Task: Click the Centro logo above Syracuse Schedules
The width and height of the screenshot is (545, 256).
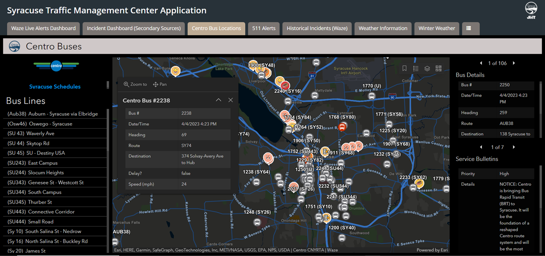Action: [56, 66]
